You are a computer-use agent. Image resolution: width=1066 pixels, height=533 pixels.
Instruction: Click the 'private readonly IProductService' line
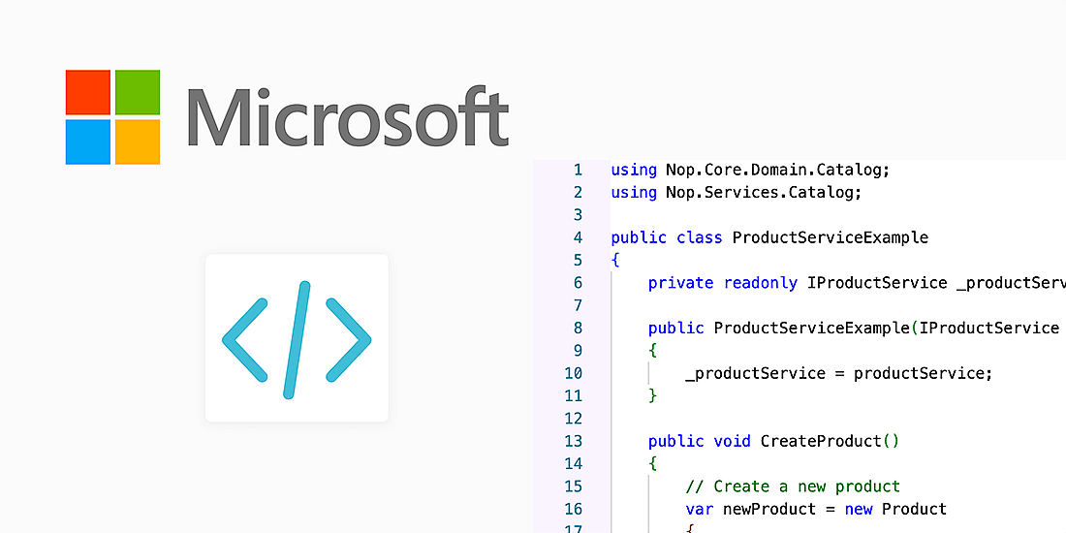click(857, 283)
